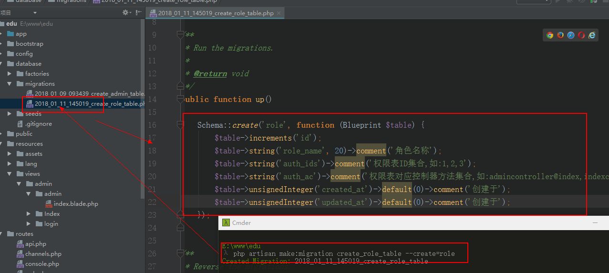Close the create_role_table.php editor tab
Image resolution: width=609 pixels, height=273 pixels.
[279, 13]
